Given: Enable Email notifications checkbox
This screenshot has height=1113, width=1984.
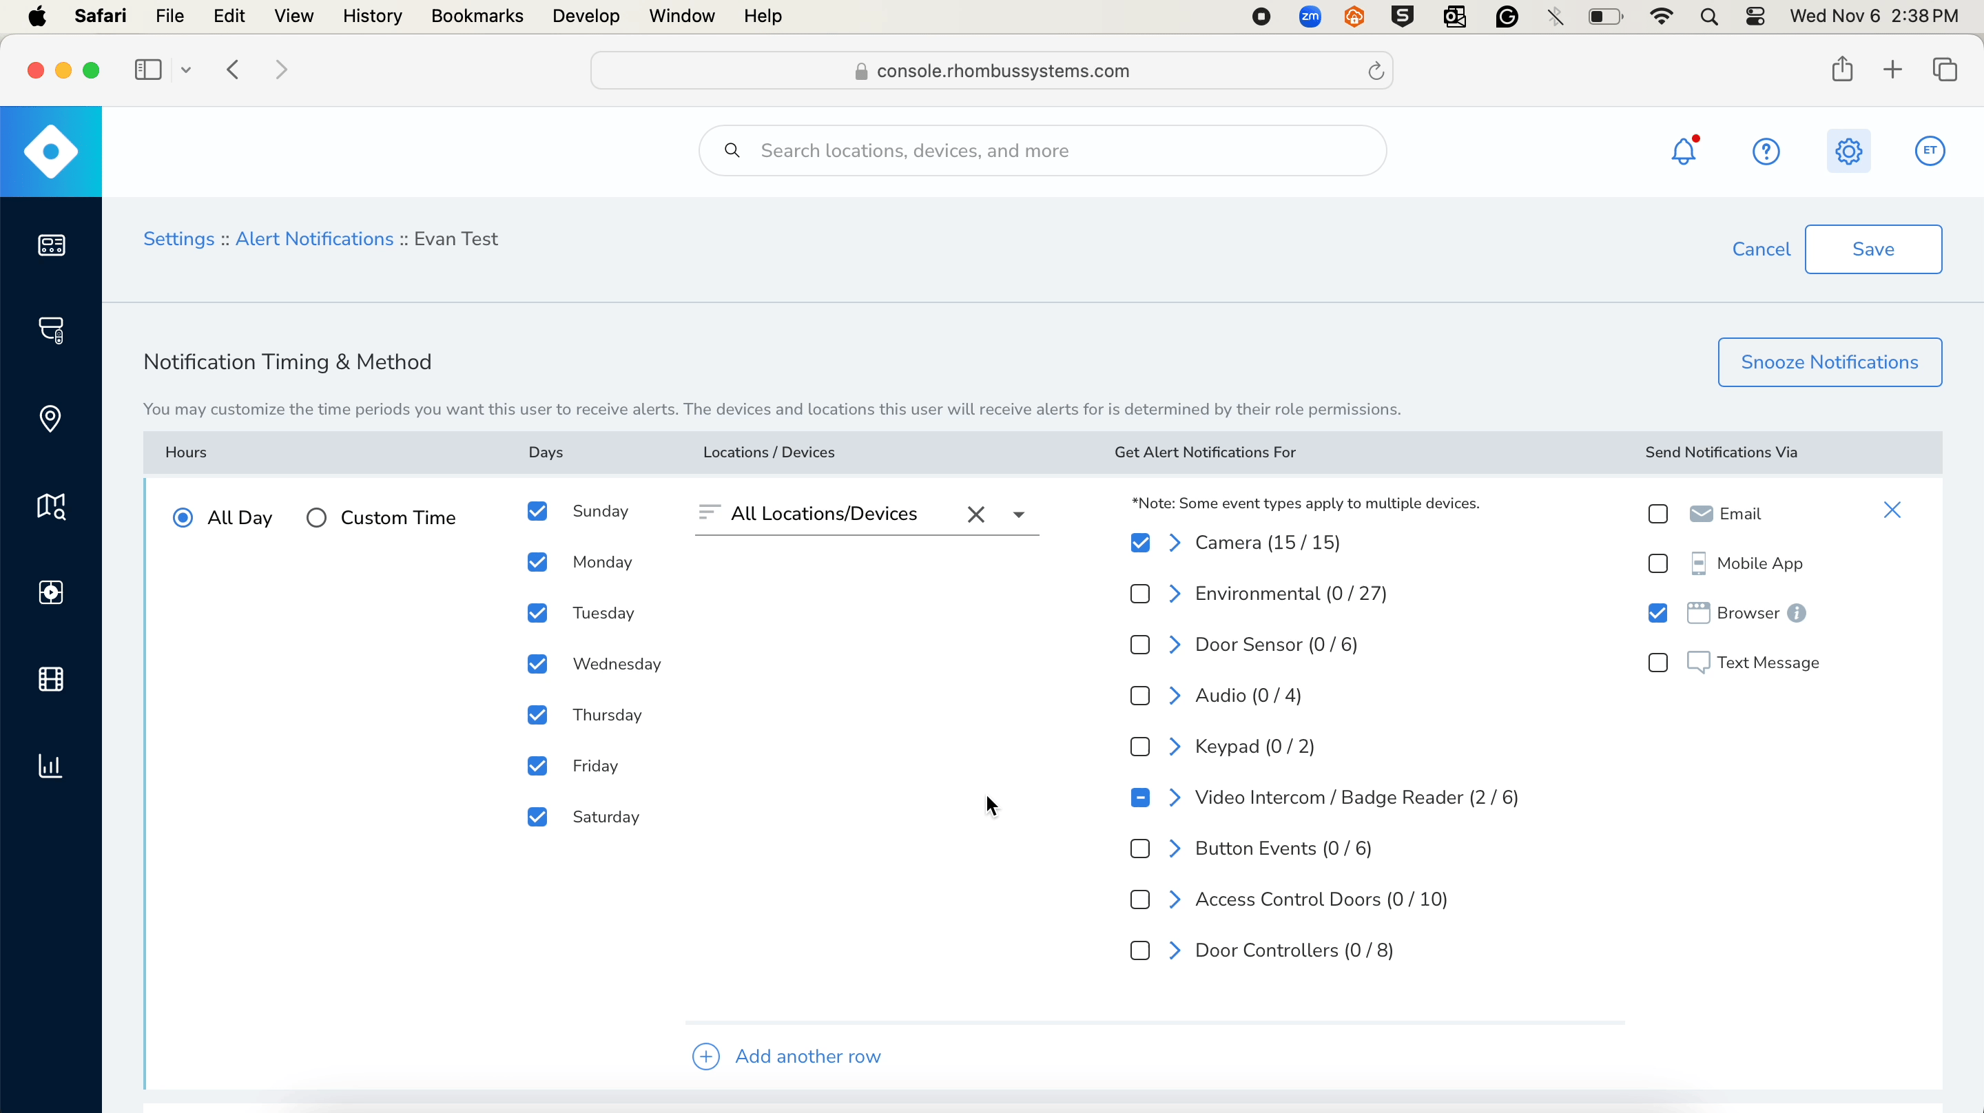Looking at the screenshot, I should 1658,514.
